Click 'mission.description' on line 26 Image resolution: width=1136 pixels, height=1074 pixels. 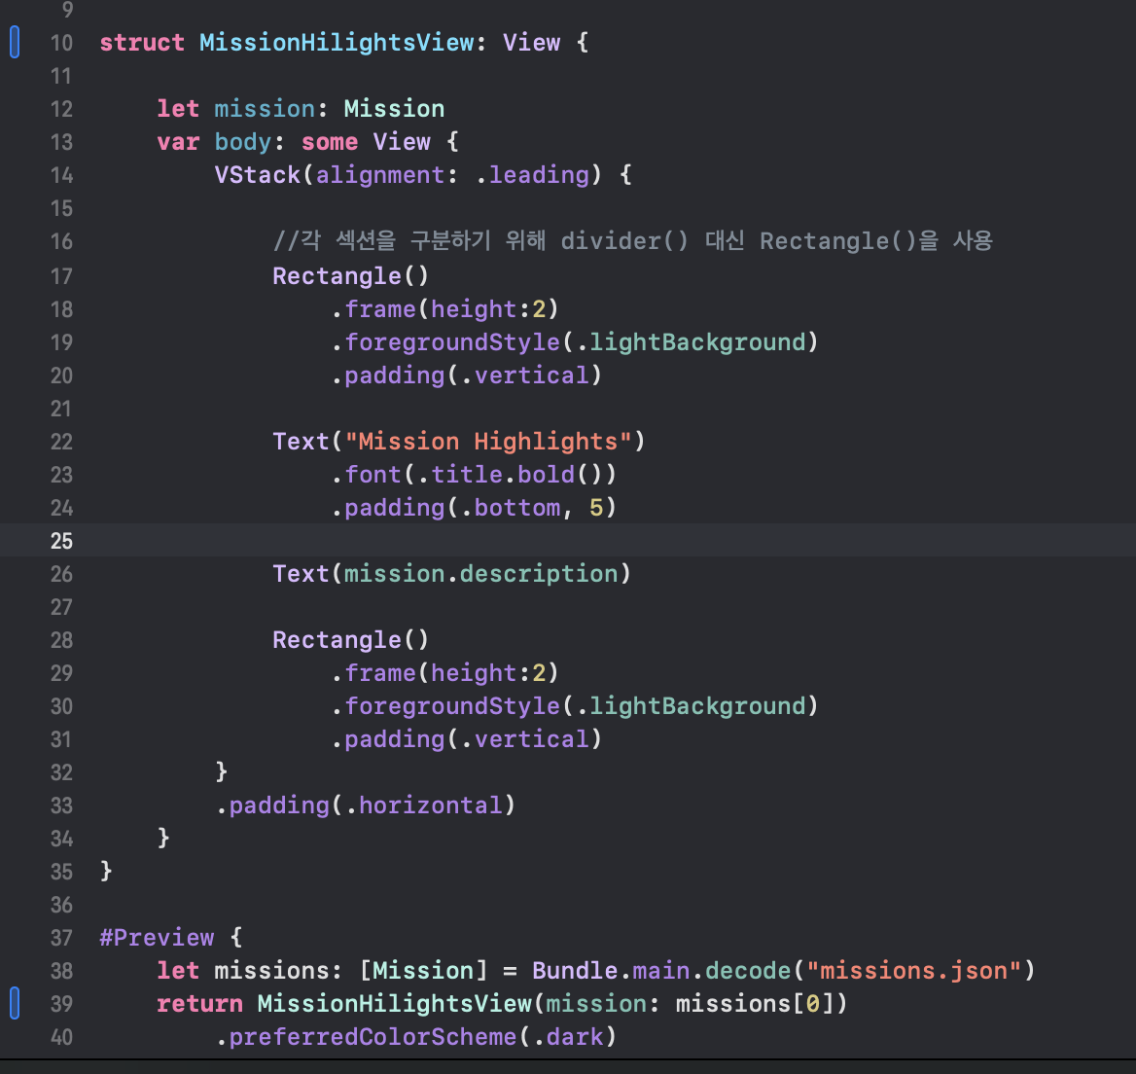click(481, 574)
